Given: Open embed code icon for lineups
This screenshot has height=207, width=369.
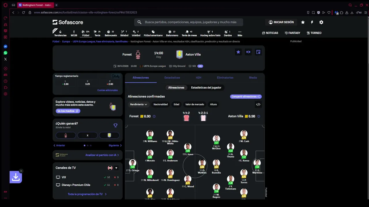Looking at the screenshot, I should [x=258, y=104].
